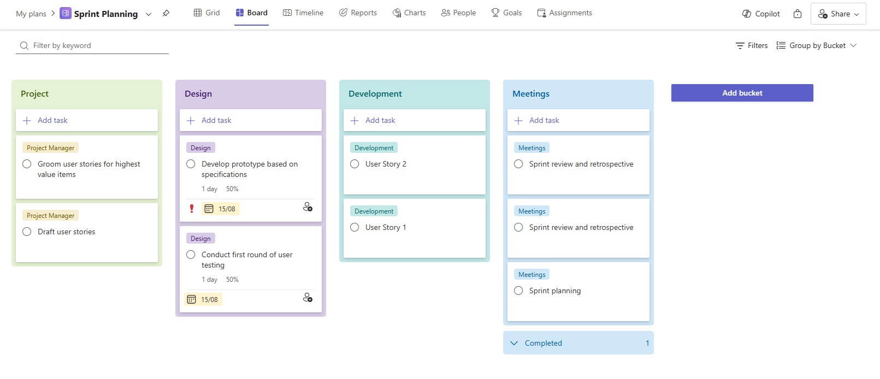Open the Group by Bucket dropdown
Screen dimensions: 880x379
point(817,45)
